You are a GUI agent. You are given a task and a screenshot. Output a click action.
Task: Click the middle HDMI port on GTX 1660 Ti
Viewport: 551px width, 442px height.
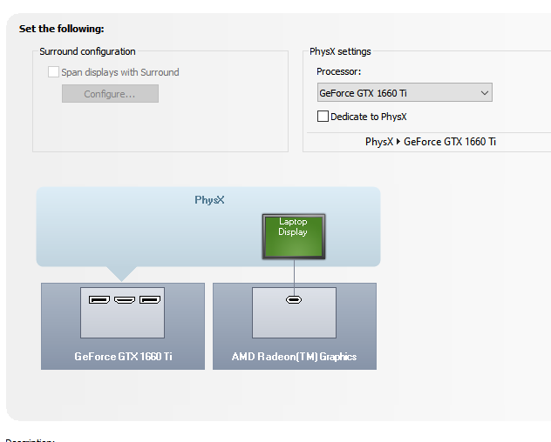[125, 300]
